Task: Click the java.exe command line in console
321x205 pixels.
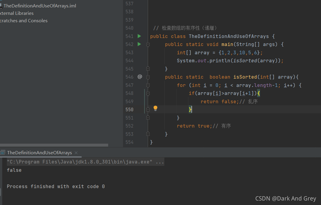Action: tap(85, 162)
